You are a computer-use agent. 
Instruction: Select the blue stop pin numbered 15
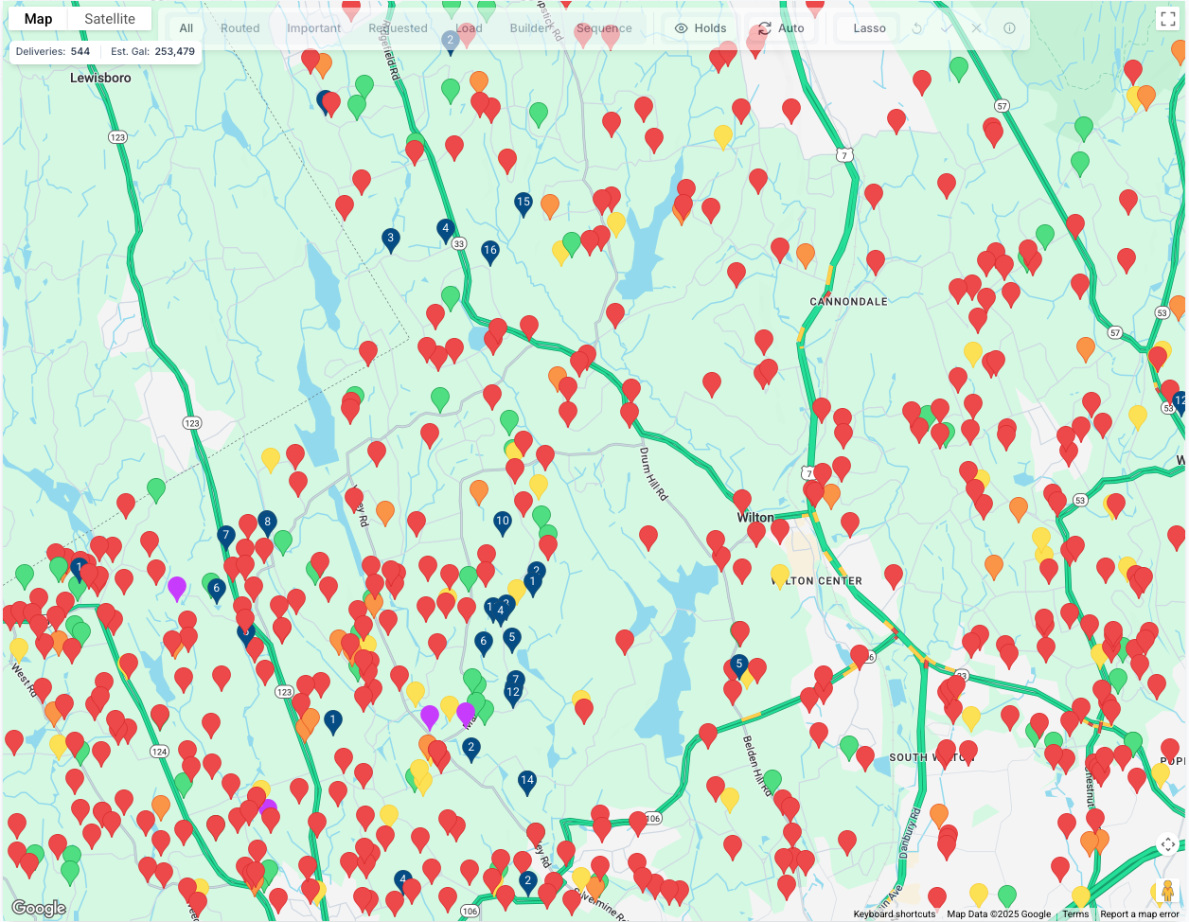click(x=524, y=203)
